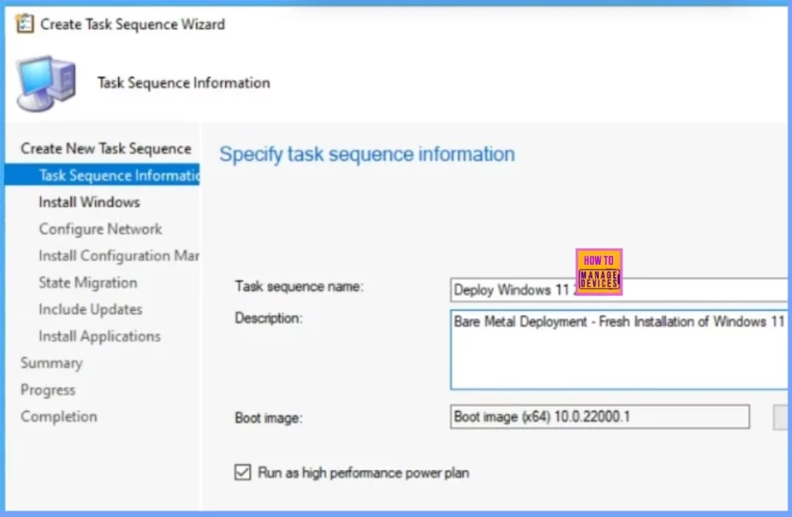This screenshot has width=792, height=517.
Task: Click the computer icon in wizard header
Action: coord(46,84)
